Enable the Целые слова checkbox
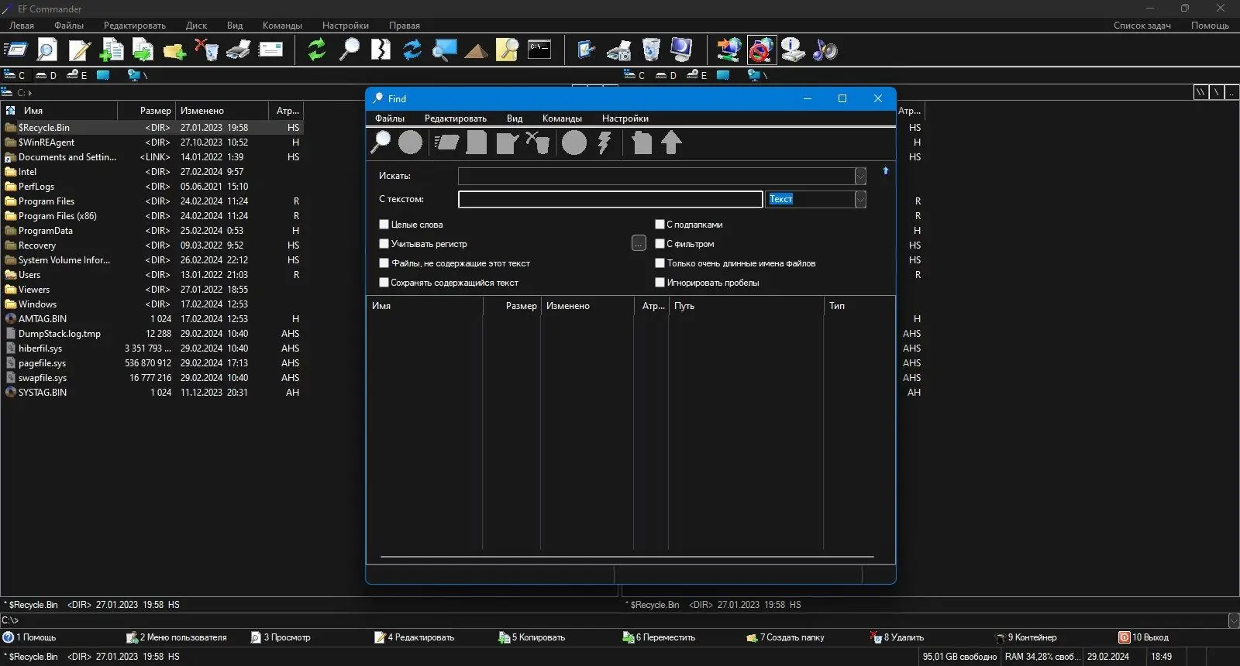 (x=384, y=225)
